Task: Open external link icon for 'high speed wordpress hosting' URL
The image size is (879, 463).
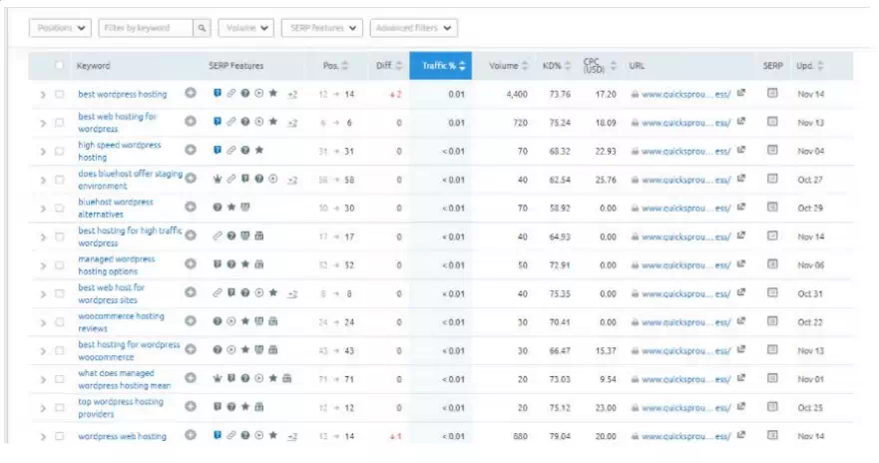Action: click(740, 151)
